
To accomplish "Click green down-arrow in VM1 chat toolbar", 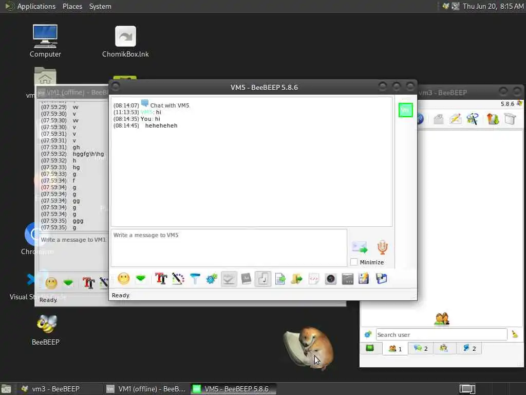I will (68, 283).
